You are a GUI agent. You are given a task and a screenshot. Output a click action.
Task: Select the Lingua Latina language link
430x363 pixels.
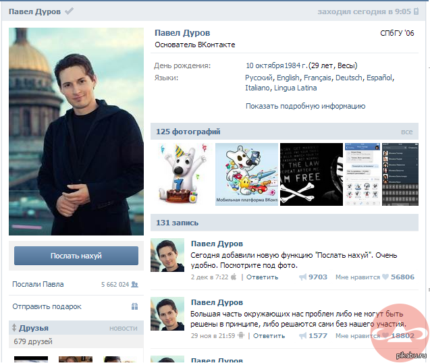coord(296,88)
